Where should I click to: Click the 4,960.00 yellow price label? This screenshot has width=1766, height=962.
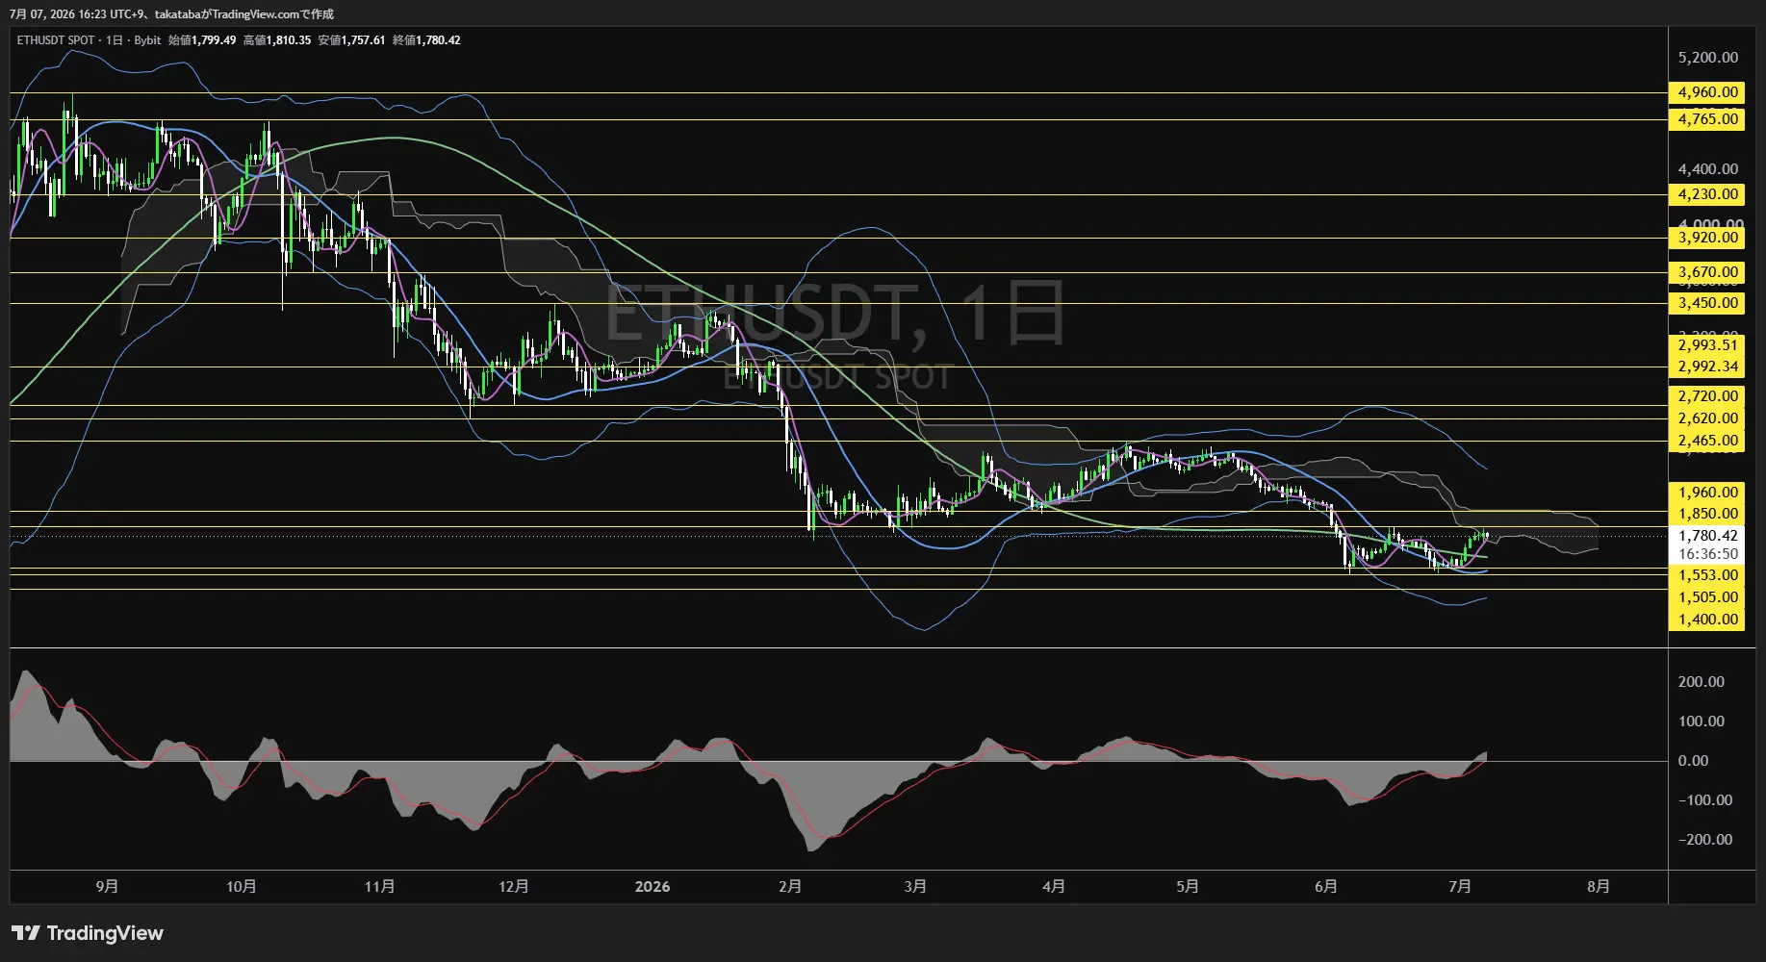pyautogui.click(x=1707, y=92)
